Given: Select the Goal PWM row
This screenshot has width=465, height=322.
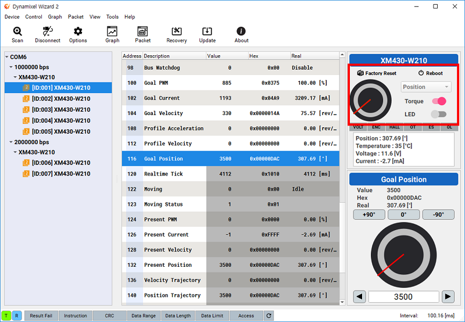Looking at the screenshot, I should (230, 83).
